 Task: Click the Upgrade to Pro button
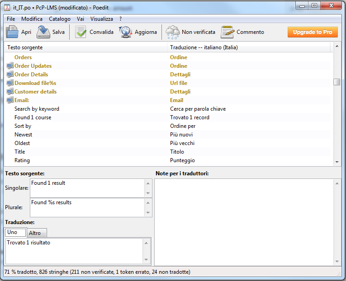pos(313,32)
